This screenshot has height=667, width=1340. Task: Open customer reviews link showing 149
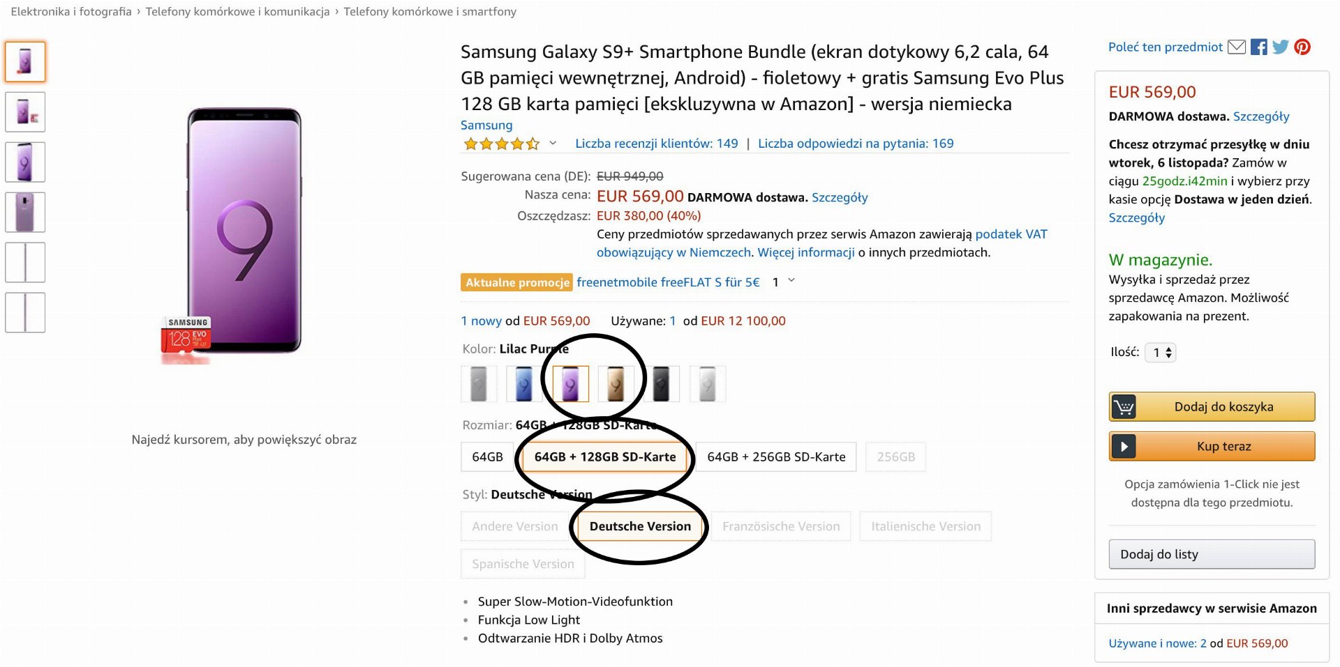tap(656, 143)
